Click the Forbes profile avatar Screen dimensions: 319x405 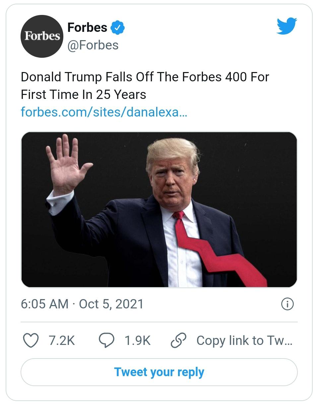(x=42, y=37)
